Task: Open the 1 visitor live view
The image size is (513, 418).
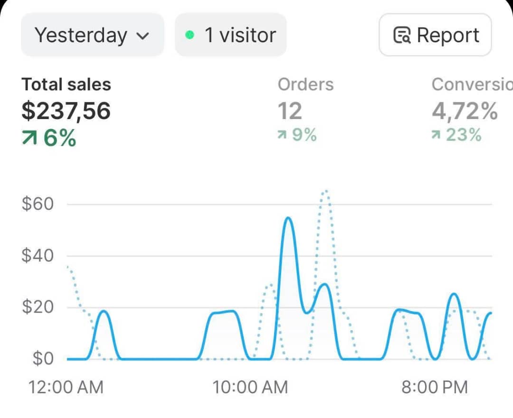Action: pyautogui.click(x=231, y=35)
